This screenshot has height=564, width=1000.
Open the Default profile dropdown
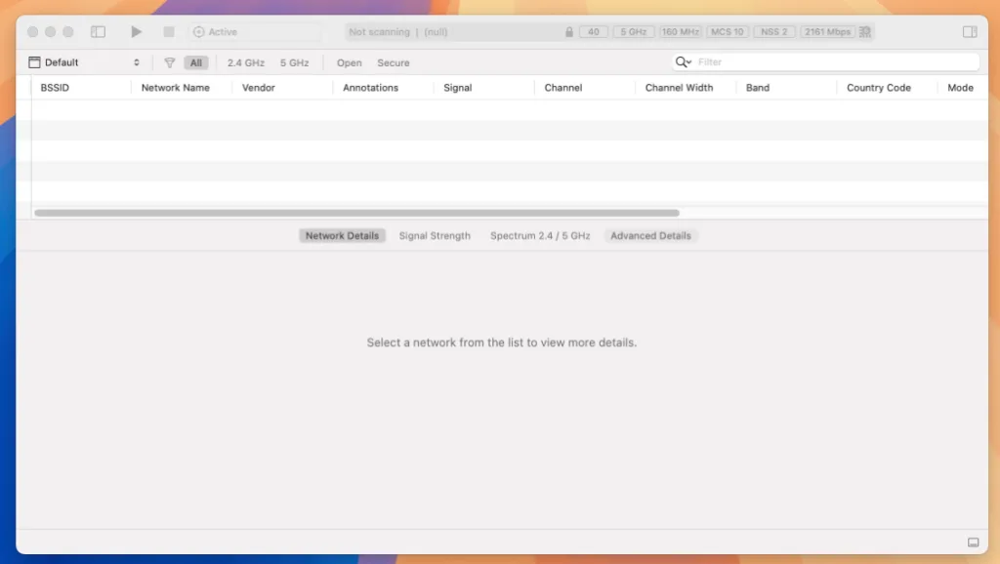tap(84, 62)
